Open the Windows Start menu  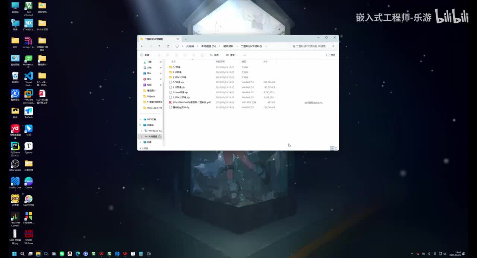15,254
